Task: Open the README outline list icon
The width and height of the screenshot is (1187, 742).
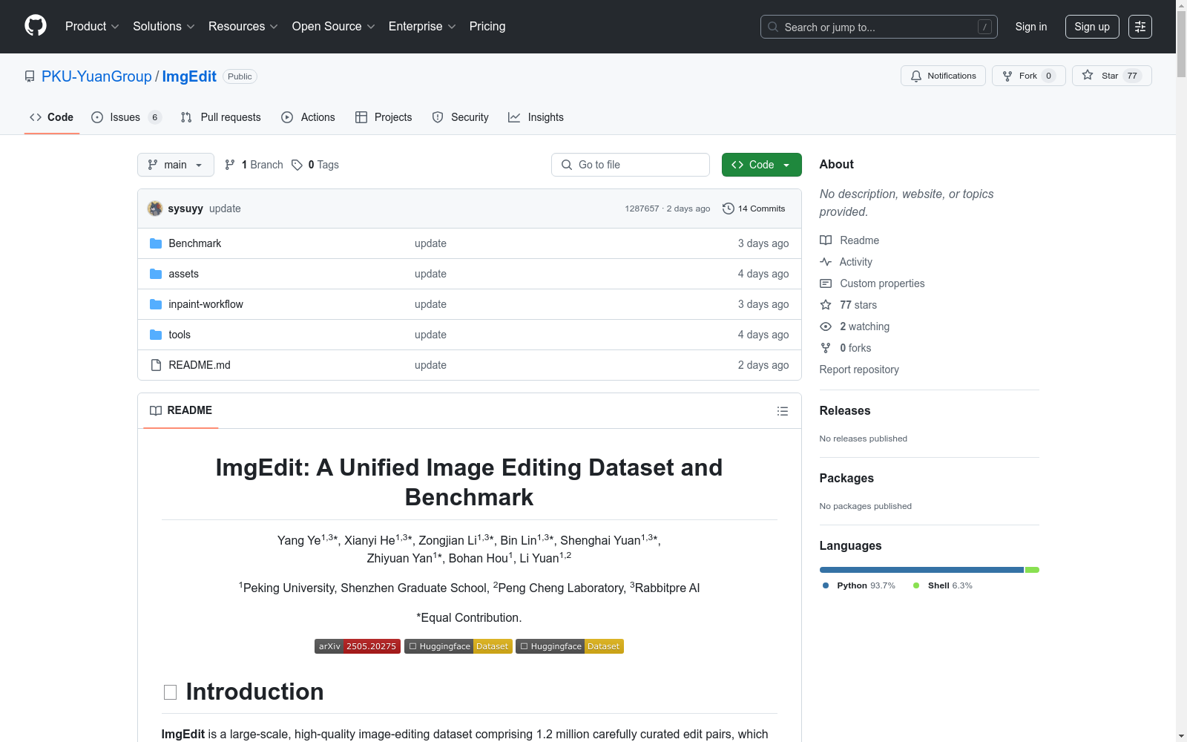Action: point(783,411)
